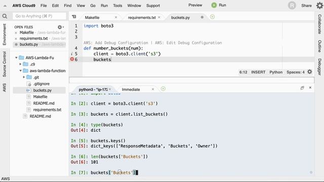The image size is (324, 182).
Task: Click the AWS status bar item
Action: pyautogui.click(x=6, y=178)
